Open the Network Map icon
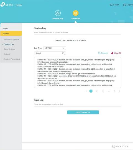133x150 pixels. click(58, 13)
